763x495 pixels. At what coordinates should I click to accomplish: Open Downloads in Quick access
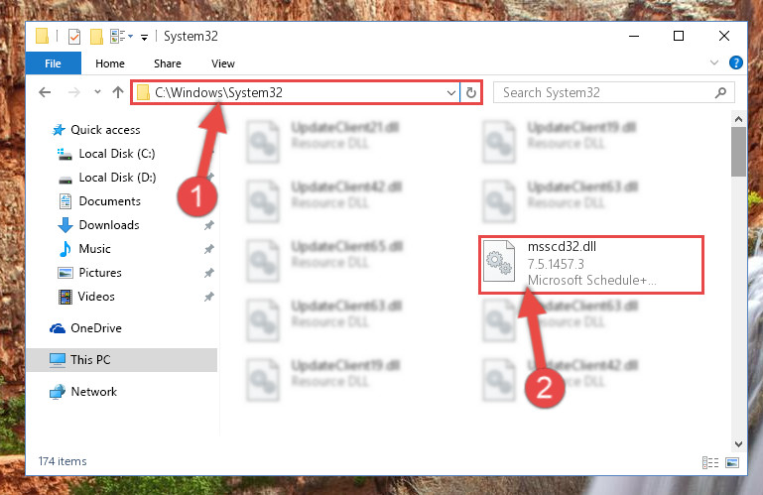coord(109,225)
